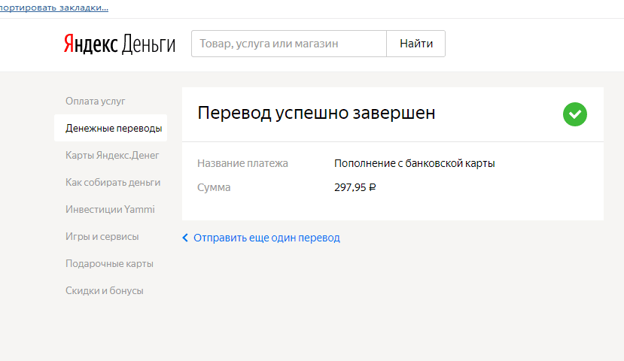Screen dimensions: 624x361
Task: Open Игры и сервисы section
Action: coord(102,237)
